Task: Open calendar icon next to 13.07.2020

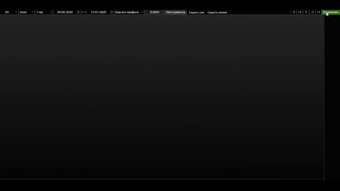Action: [x=112, y=12]
